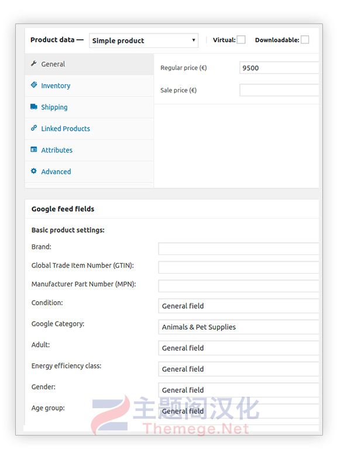
Task: Focus the Global Trade Item Number field
Action: point(239,267)
